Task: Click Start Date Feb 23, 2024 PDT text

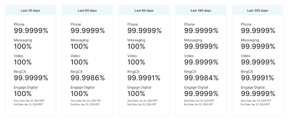Action: 86,101
